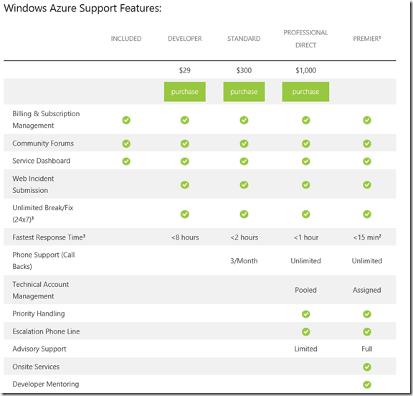Click the Fastest Response Time row label

(x=49, y=237)
